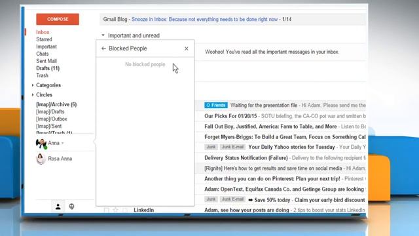
Task: Open the Starred folder
Action: 44,39
